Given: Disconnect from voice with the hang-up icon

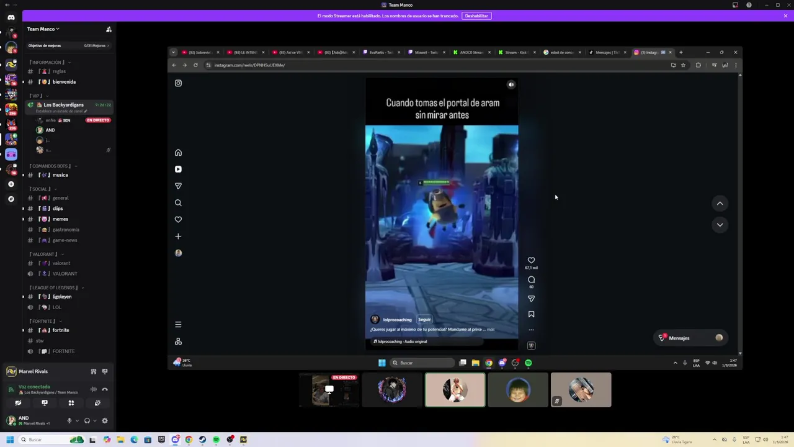Looking at the screenshot, I should 105,389.
